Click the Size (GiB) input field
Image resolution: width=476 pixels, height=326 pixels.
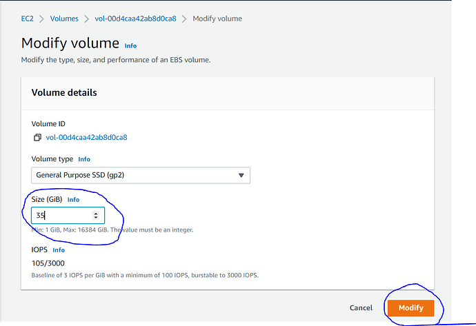(x=68, y=215)
